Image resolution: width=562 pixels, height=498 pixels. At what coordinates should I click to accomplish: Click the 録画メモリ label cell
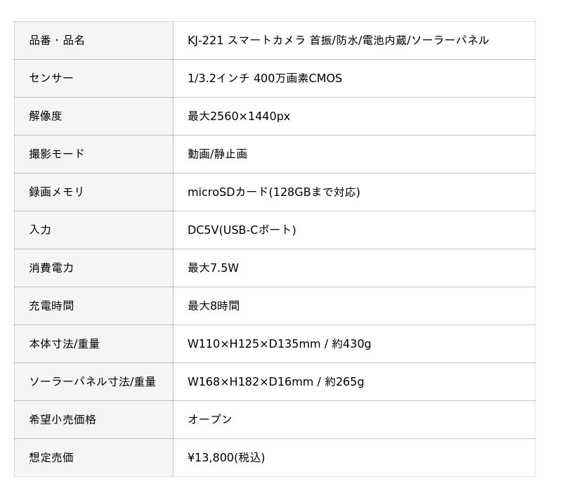(x=93, y=192)
